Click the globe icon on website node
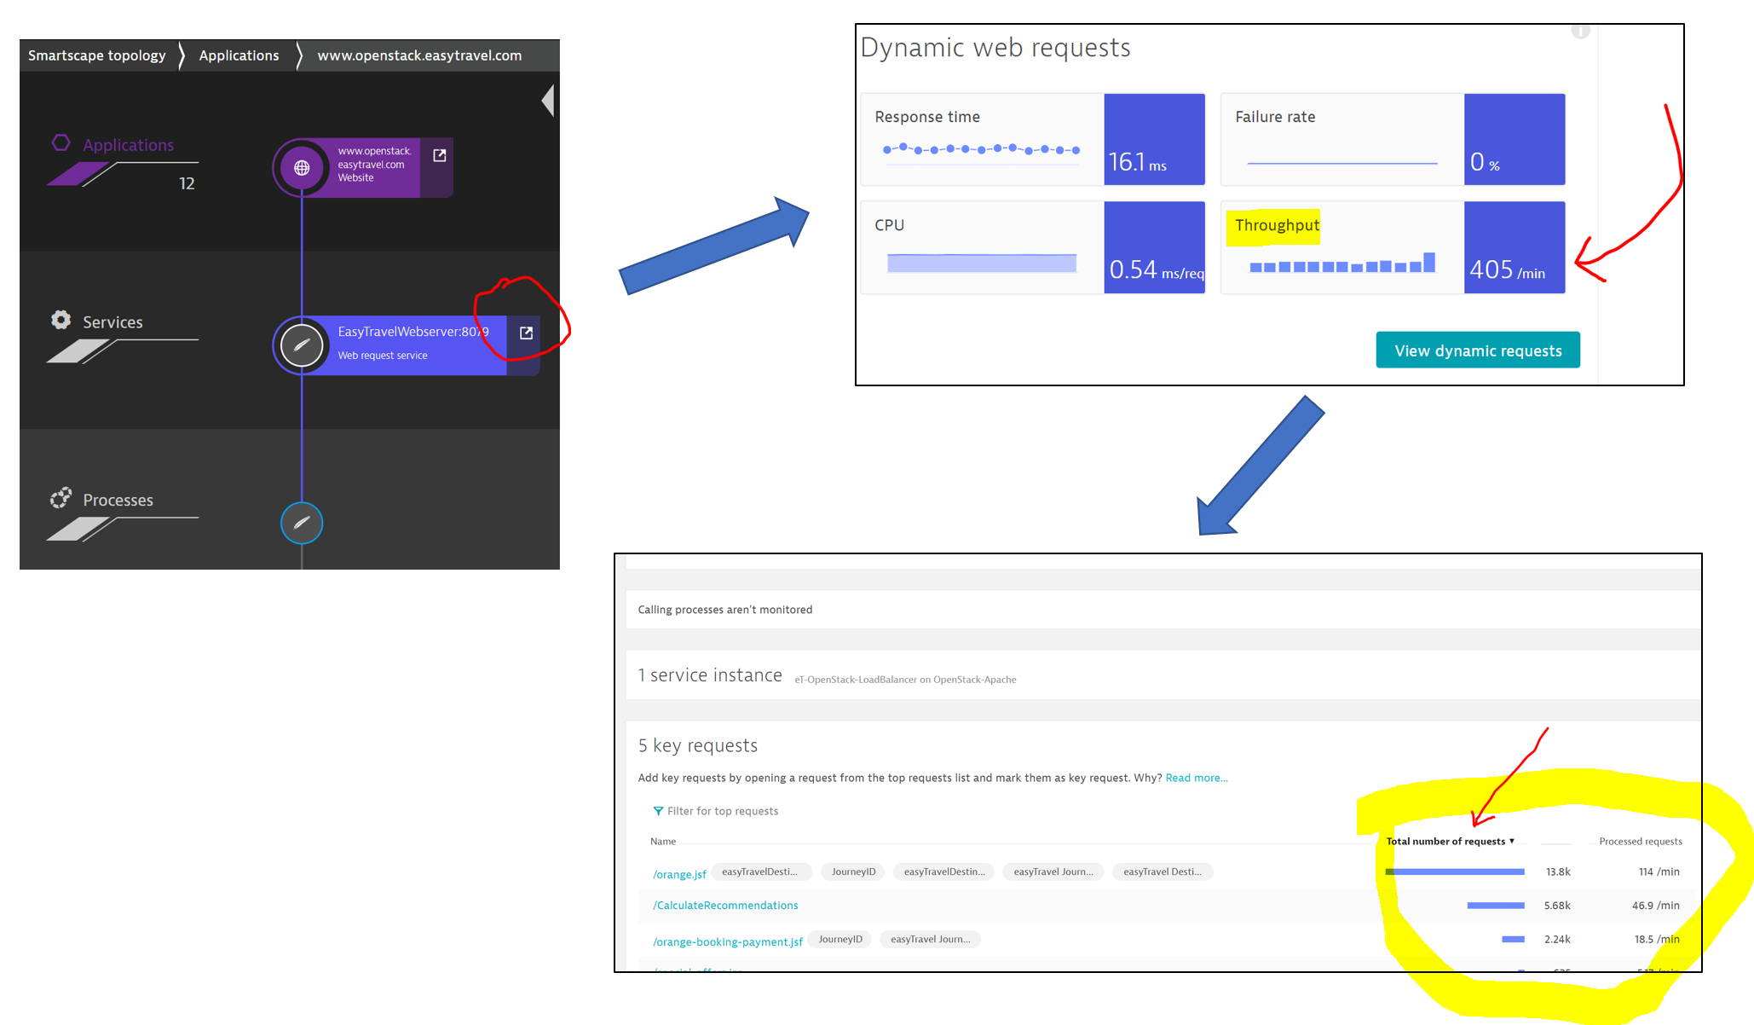Screen dimensions: 1754x1025 click(x=302, y=168)
